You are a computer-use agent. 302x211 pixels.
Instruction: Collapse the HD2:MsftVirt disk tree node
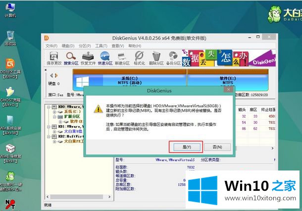click(x=49, y=136)
